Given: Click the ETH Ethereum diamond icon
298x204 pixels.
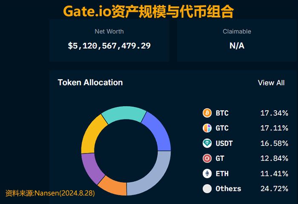Looking at the screenshot, I should pyautogui.click(x=207, y=173).
